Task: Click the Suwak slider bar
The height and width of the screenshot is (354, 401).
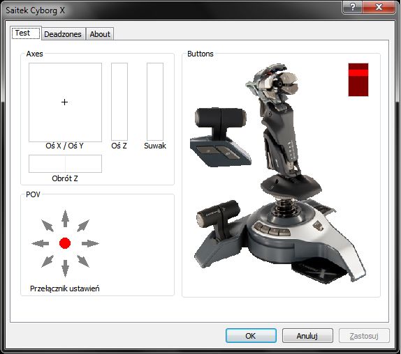Action: point(155,102)
